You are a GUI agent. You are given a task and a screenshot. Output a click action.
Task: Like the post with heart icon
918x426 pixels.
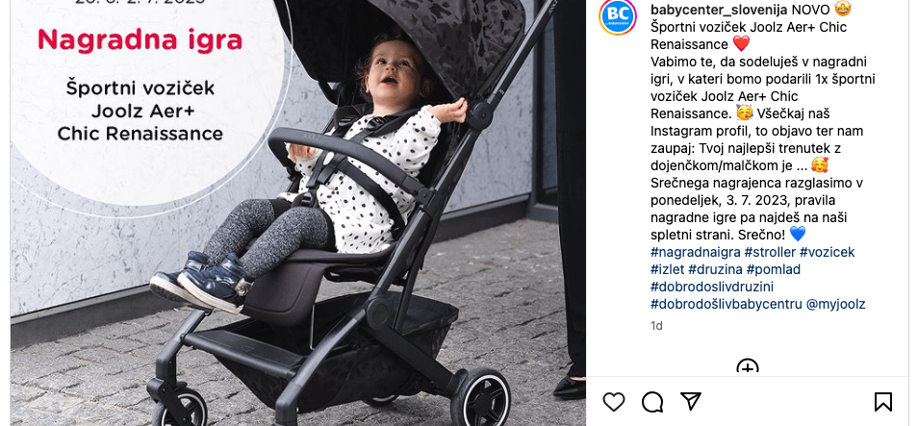point(614,402)
